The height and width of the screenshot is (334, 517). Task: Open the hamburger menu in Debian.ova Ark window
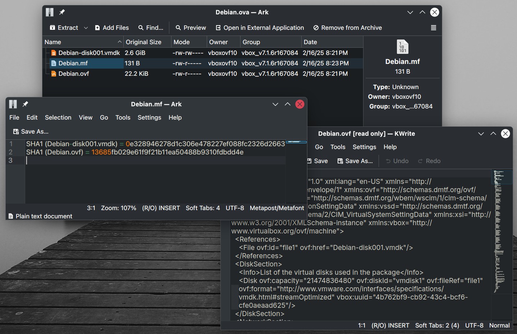(x=434, y=28)
